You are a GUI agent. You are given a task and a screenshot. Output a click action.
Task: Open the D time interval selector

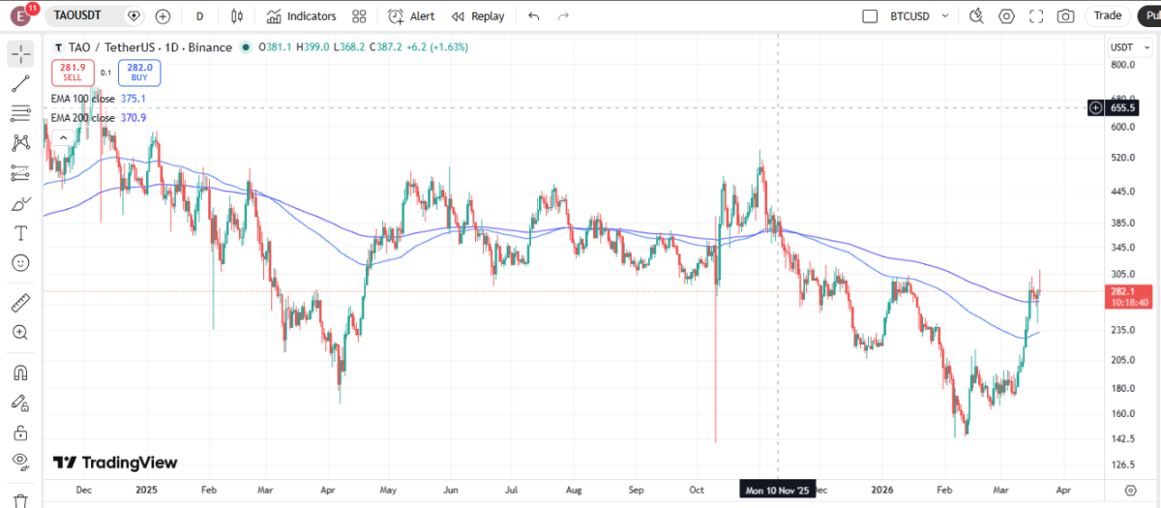click(x=199, y=16)
